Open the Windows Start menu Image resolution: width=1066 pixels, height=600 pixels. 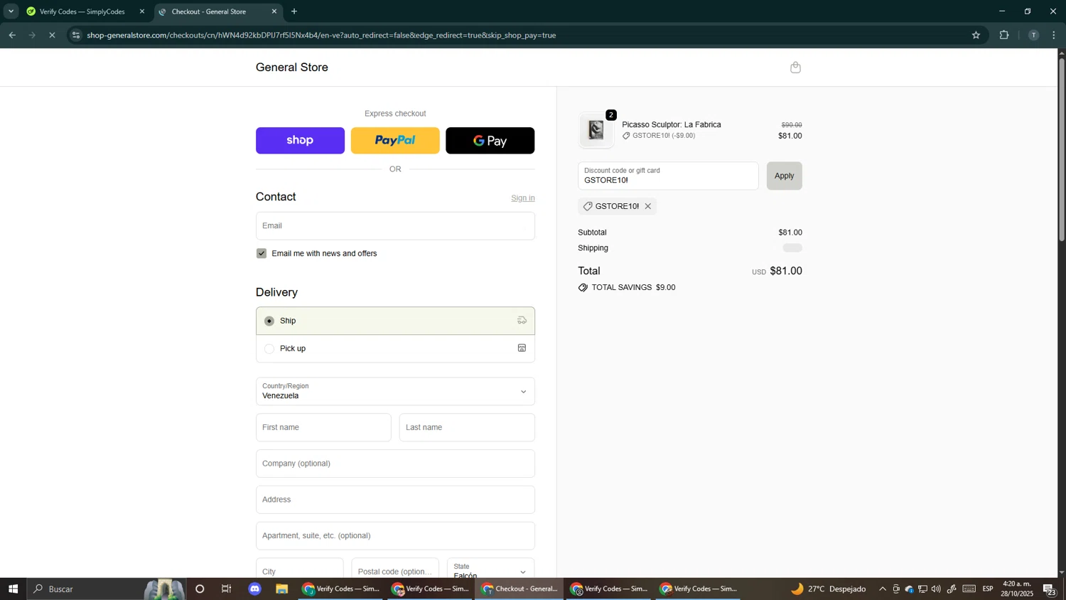(13, 589)
